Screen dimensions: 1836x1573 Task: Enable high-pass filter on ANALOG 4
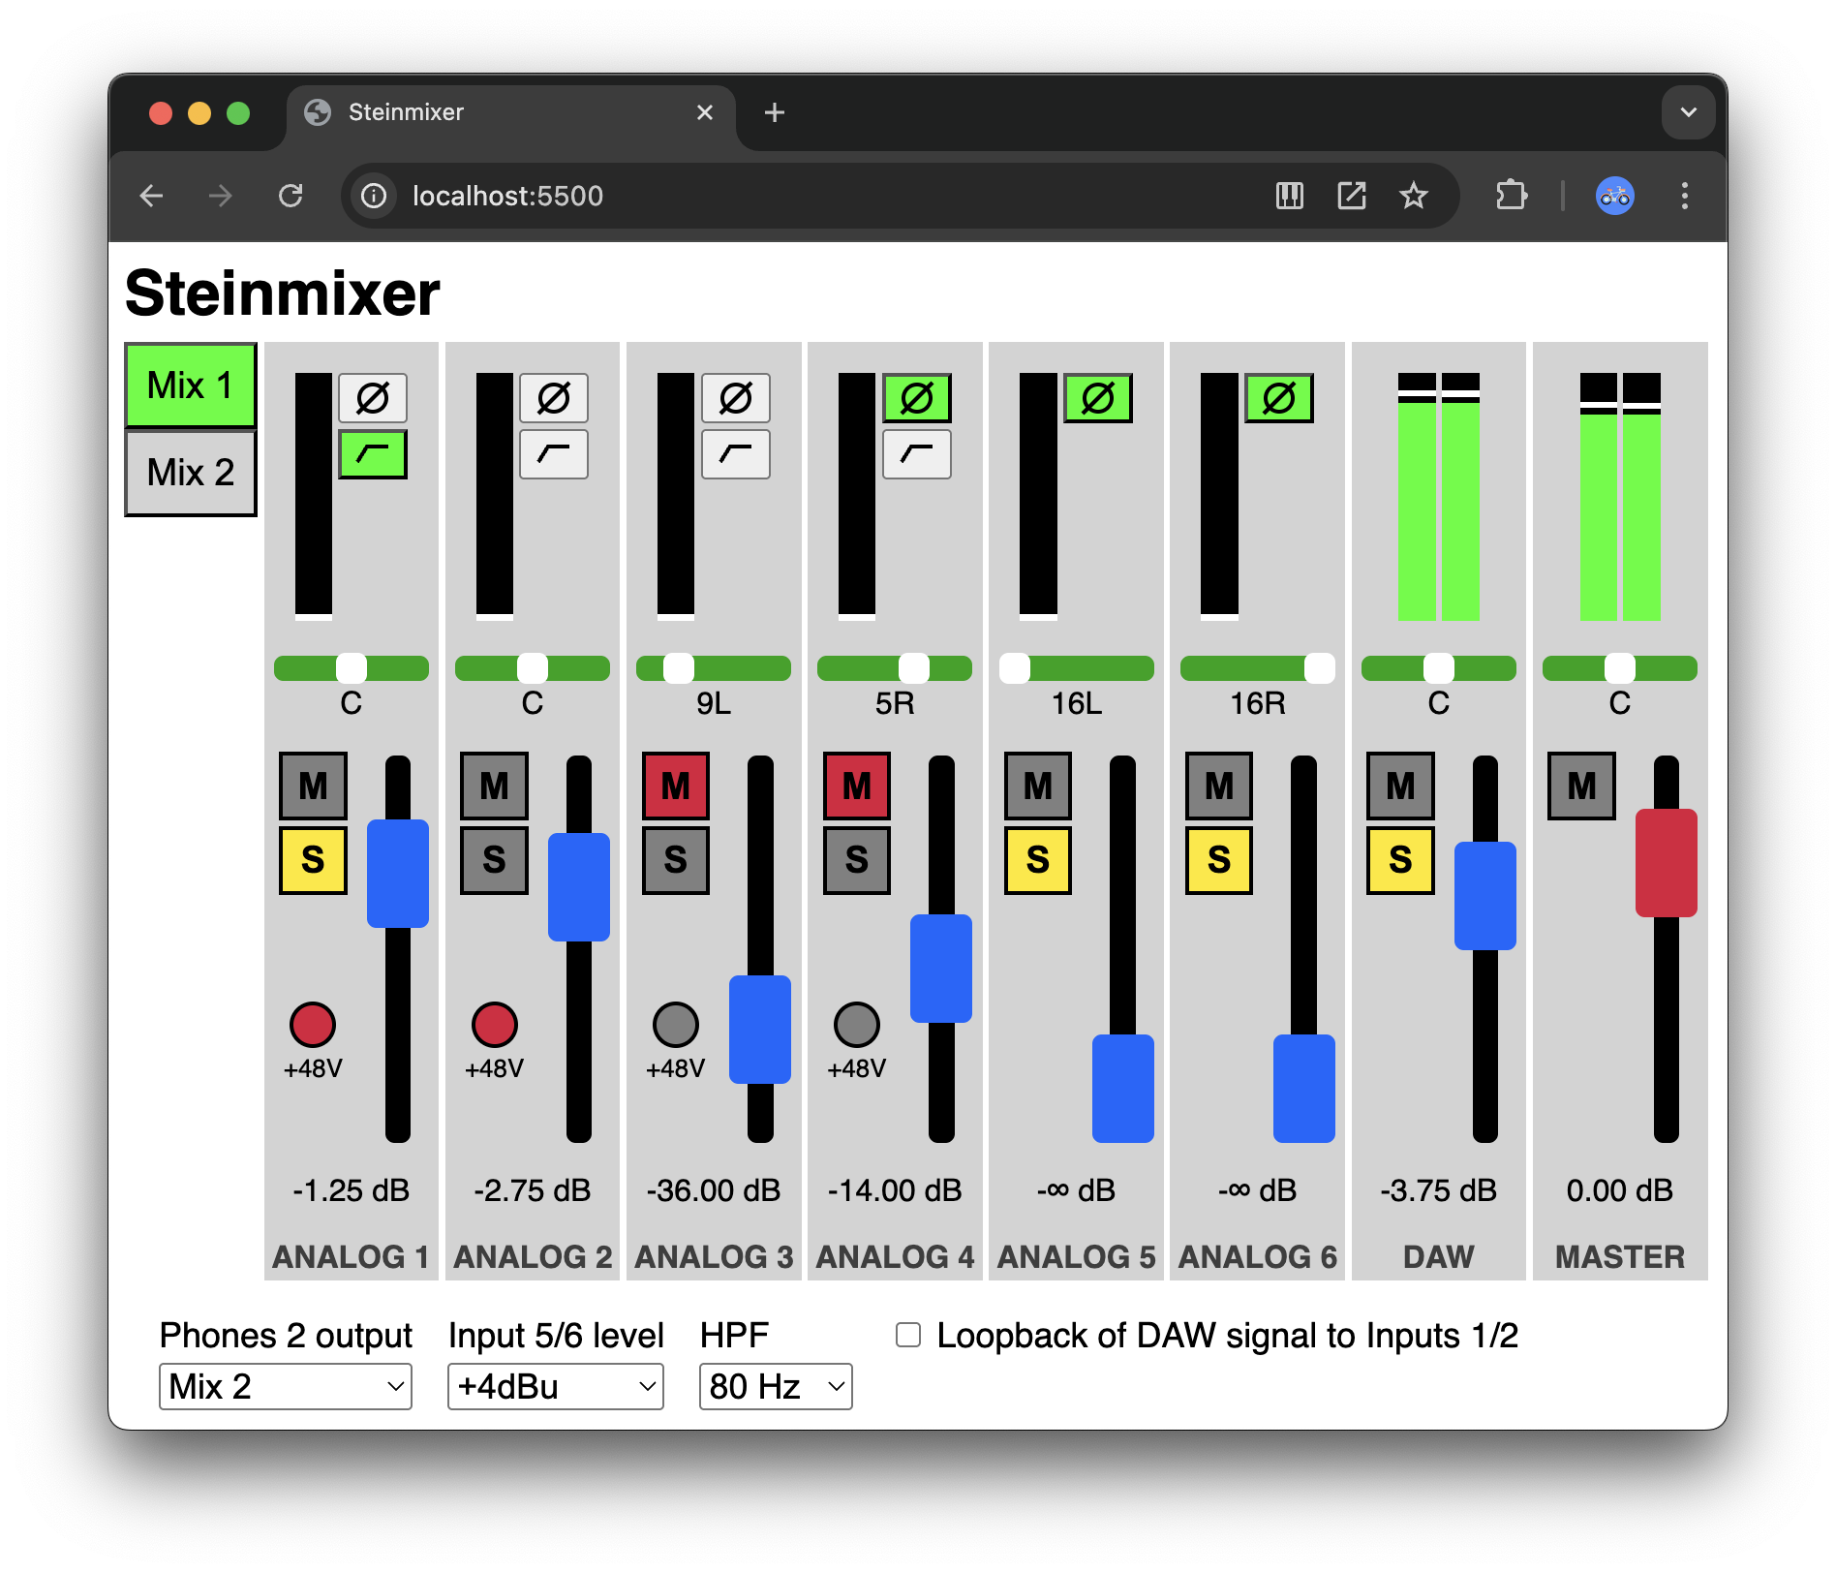917,454
